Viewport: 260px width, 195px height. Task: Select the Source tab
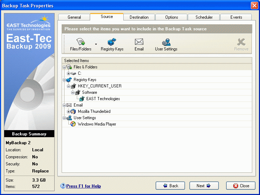click(x=107, y=17)
